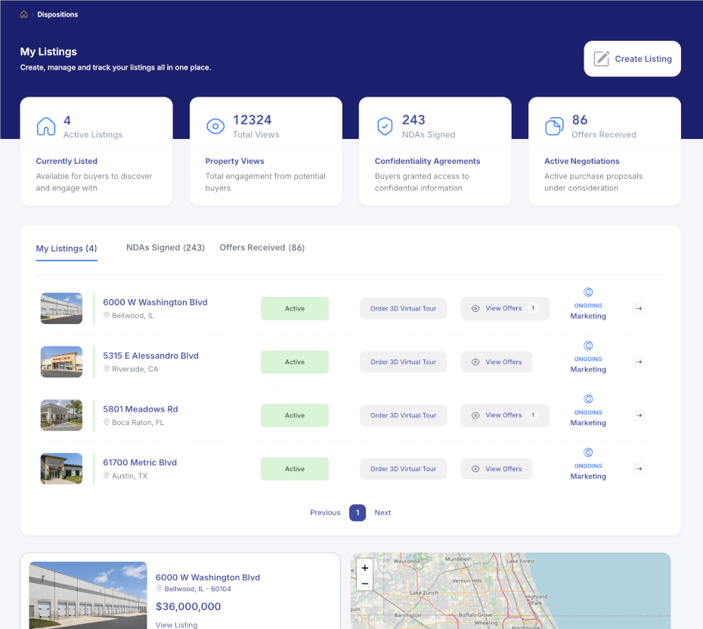
Task: Switch to the Offers Received (86) tab
Action: (262, 248)
